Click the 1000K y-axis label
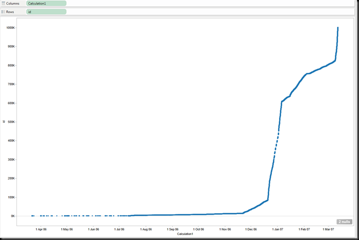 click(10, 28)
